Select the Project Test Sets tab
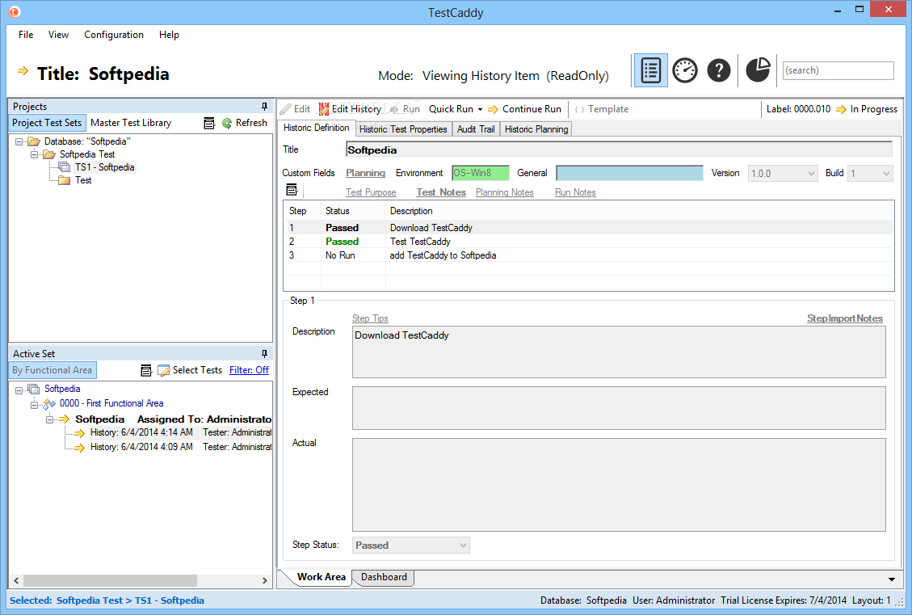Image resolution: width=912 pixels, height=615 pixels. (x=47, y=123)
